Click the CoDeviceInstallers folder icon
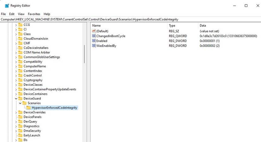This screenshot has height=142, width=261. (20, 48)
